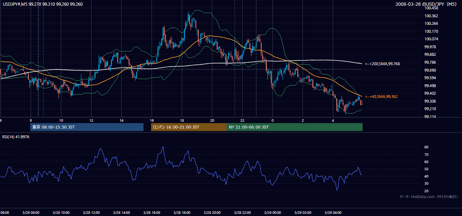Click price level 99.786 on the axis
The height and width of the screenshot is (216, 462).
(x=430, y=62)
